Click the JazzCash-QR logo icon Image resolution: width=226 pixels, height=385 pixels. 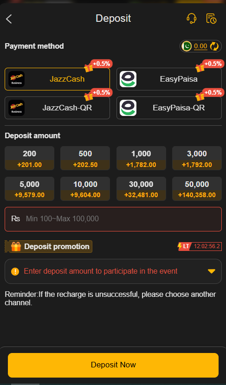click(16, 108)
